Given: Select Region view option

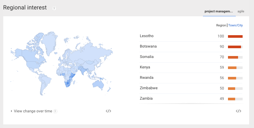Looking at the screenshot, I should tap(221, 25).
